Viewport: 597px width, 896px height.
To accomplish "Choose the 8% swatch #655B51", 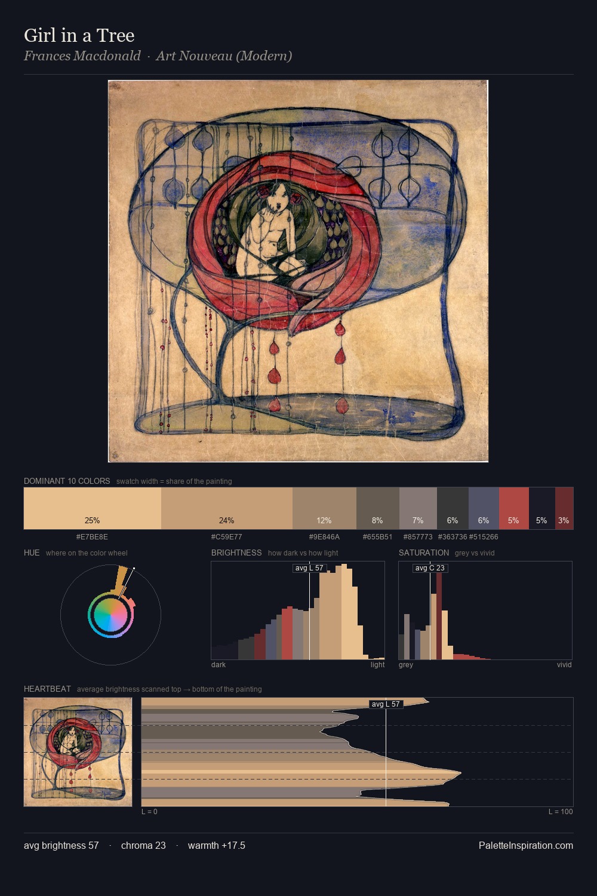I will coord(377,508).
